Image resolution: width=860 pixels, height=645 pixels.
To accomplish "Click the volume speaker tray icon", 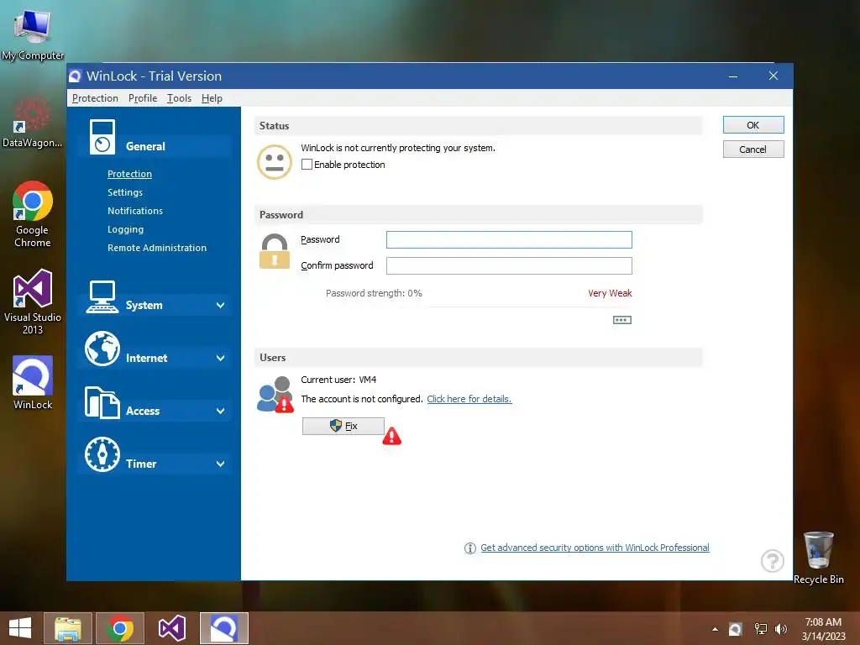I will [x=780, y=629].
